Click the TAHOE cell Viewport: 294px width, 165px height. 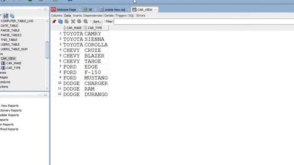(x=96, y=61)
